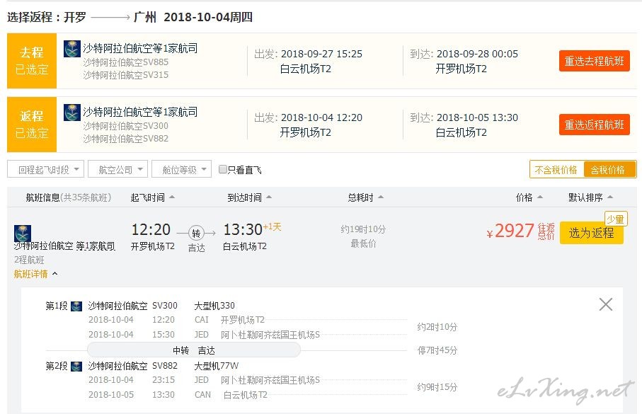642x414 pixels.
Task: Click the 转 transfer icon between times
Action: pyautogui.click(x=196, y=233)
